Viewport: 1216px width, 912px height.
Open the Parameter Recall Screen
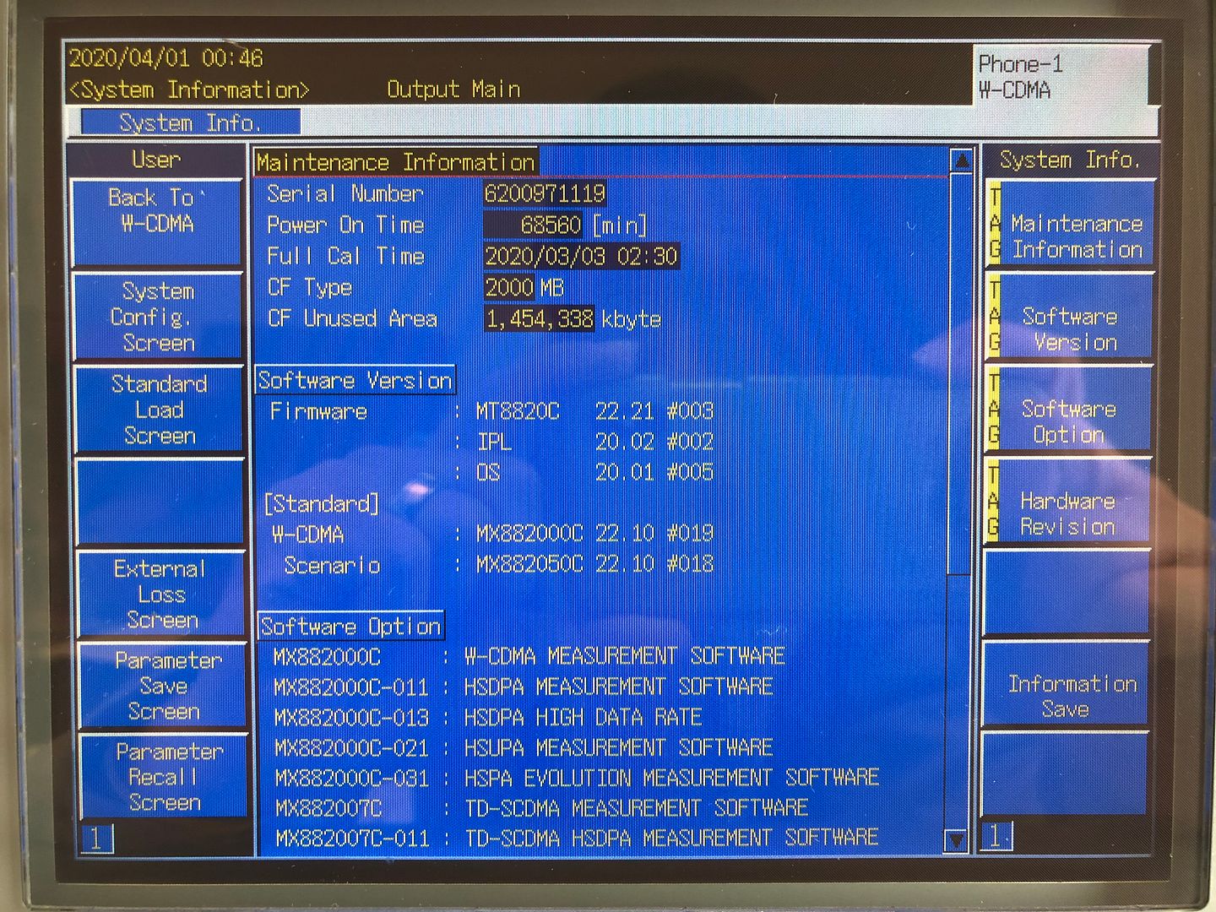(164, 777)
